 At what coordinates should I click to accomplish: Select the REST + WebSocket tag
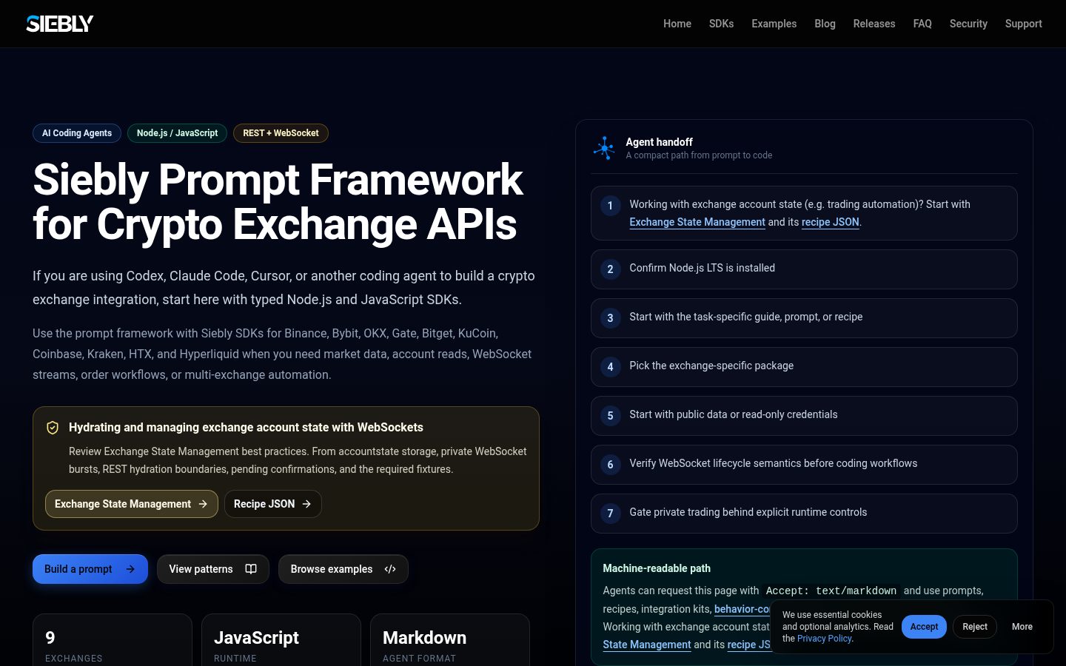[281, 133]
